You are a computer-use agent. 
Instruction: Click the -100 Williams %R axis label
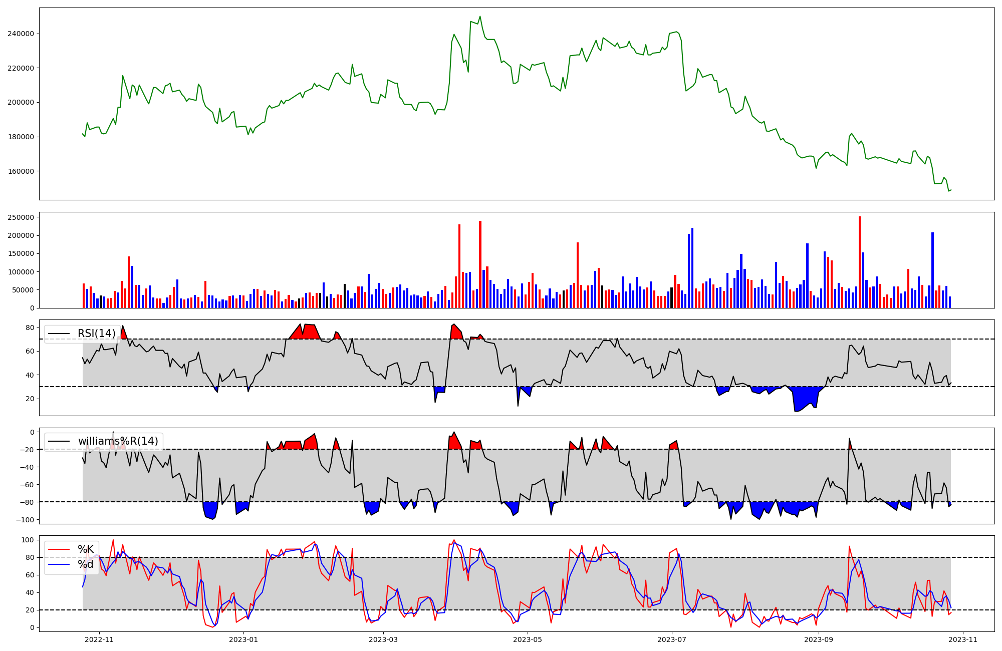[x=25, y=520]
